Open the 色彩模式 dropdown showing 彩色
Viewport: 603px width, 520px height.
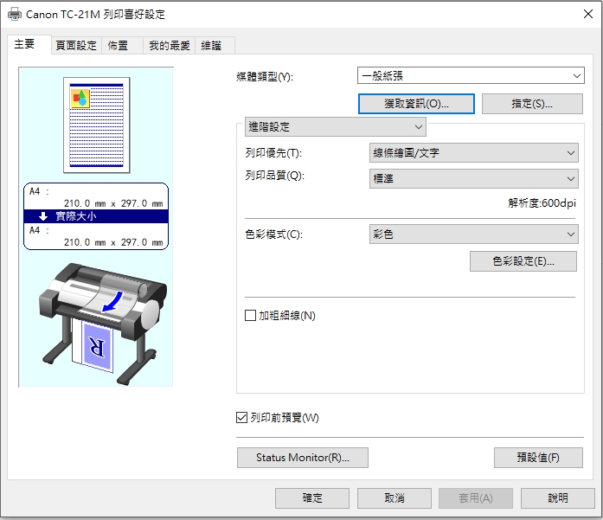474,234
